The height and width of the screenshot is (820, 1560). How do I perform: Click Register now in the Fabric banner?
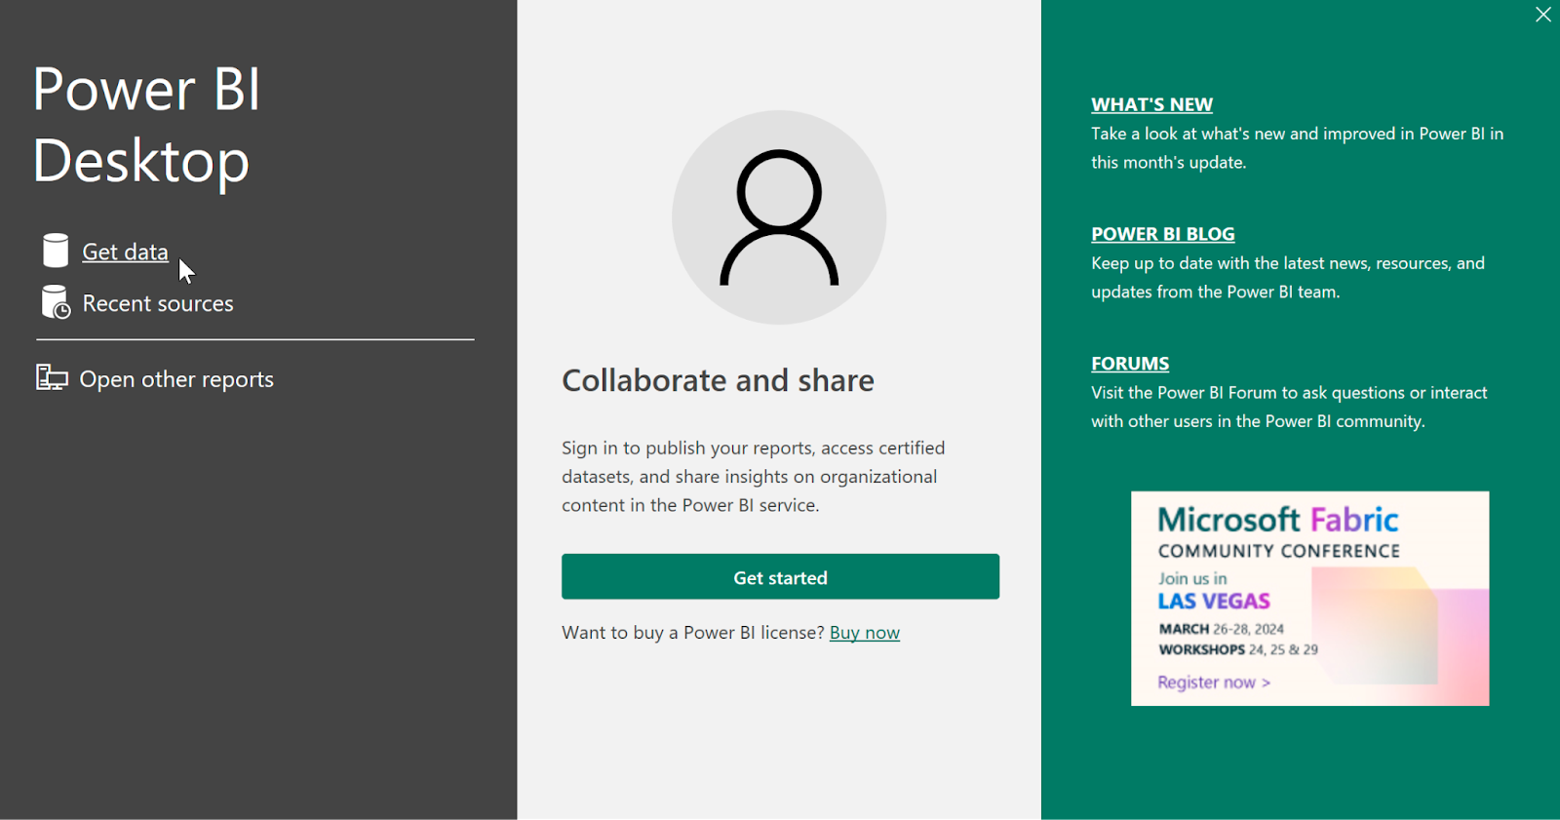pos(1213,683)
